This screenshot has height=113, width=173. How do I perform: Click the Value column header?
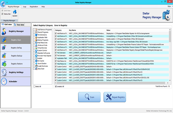click(137, 30)
